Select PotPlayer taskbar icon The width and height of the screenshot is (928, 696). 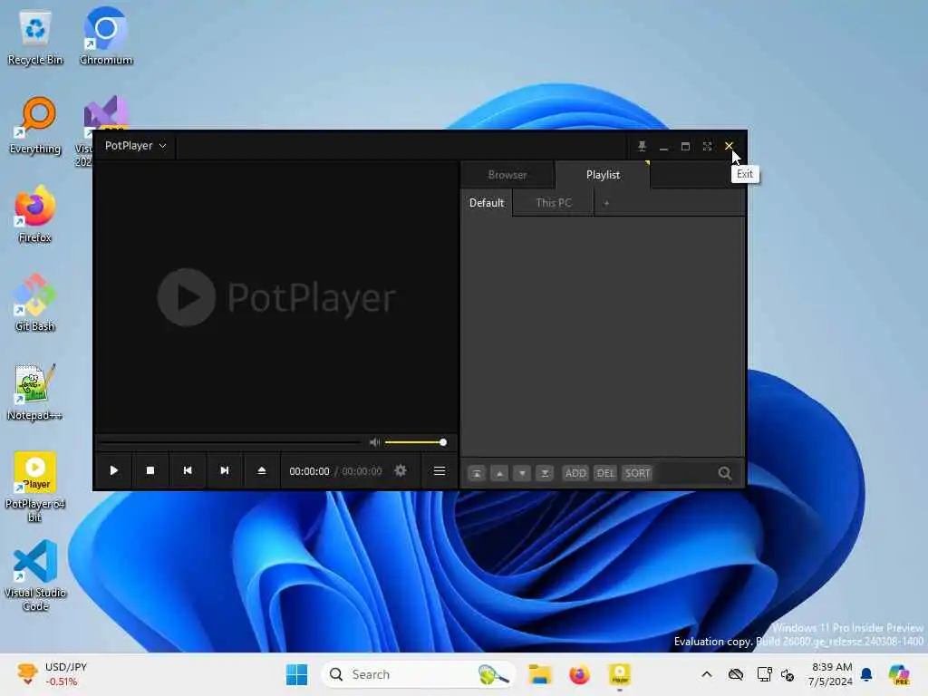click(620, 674)
